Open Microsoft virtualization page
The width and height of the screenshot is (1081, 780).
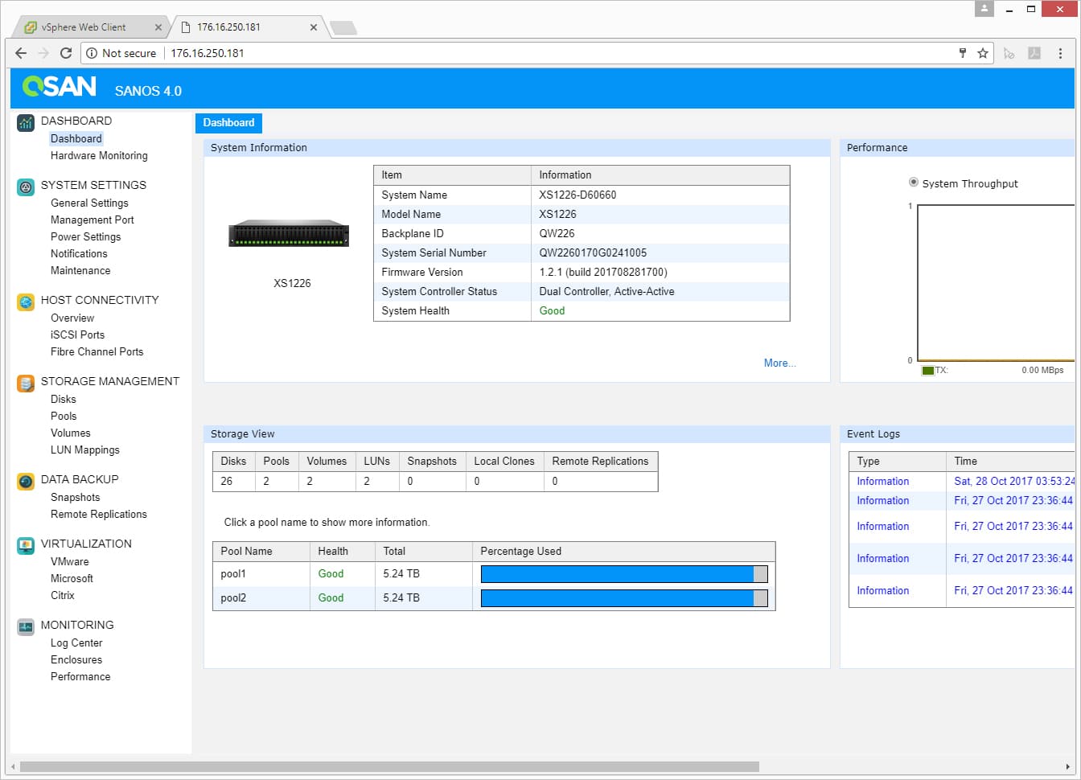[72, 579]
